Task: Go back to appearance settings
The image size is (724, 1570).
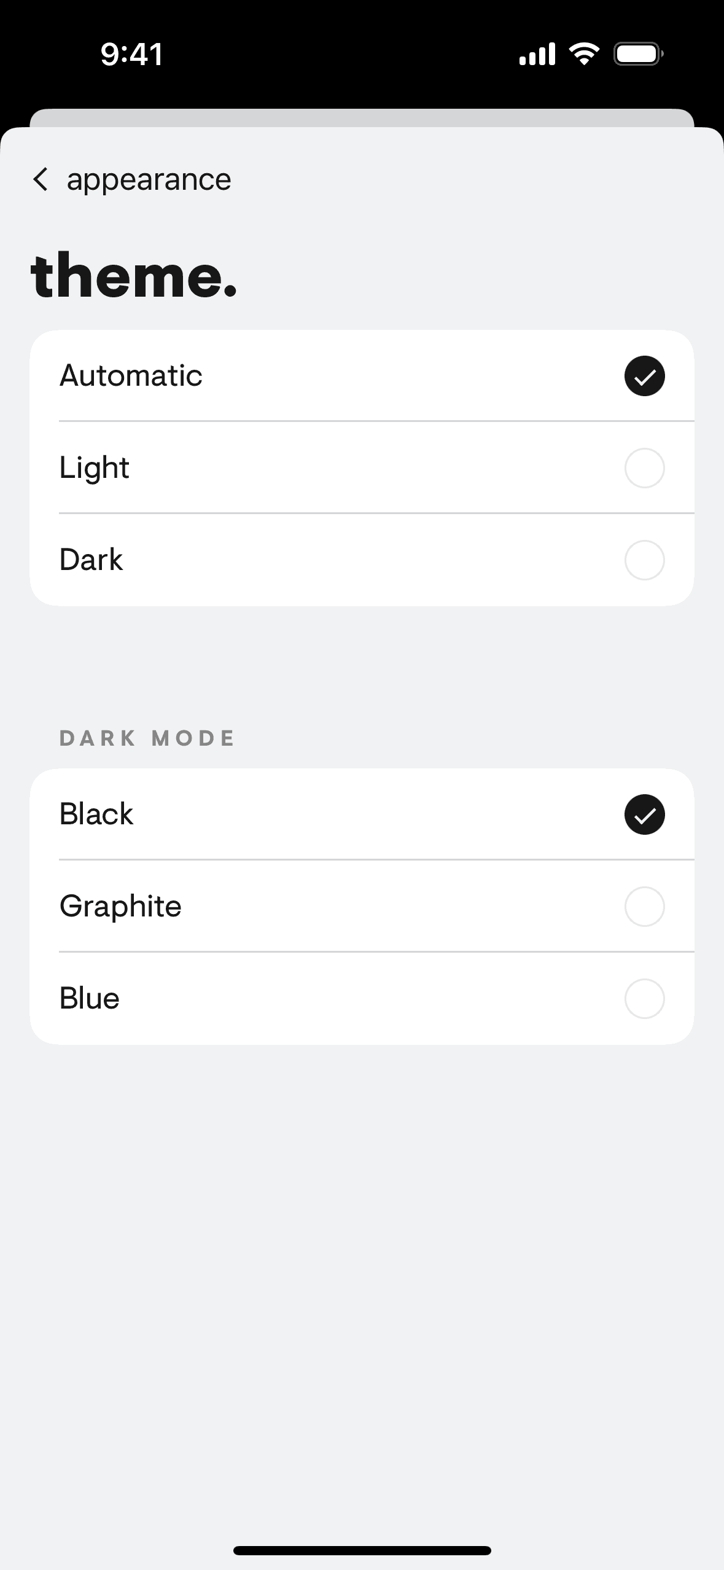Action: (x=149, y=179)
